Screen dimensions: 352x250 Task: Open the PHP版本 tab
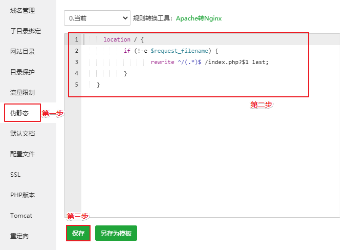tap(23, 195)
